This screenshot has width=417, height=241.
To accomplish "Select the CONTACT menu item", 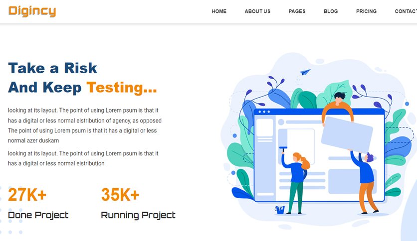I will tap(406, 11).
